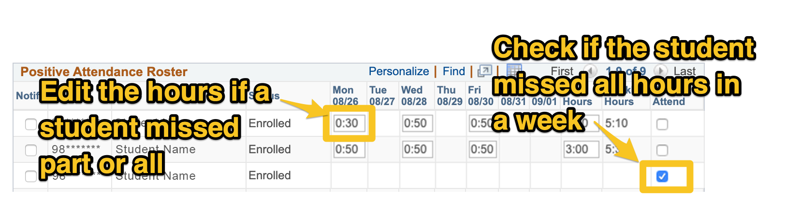
Task: Click the previous page arrow icon
Action: tap(589, 71)
